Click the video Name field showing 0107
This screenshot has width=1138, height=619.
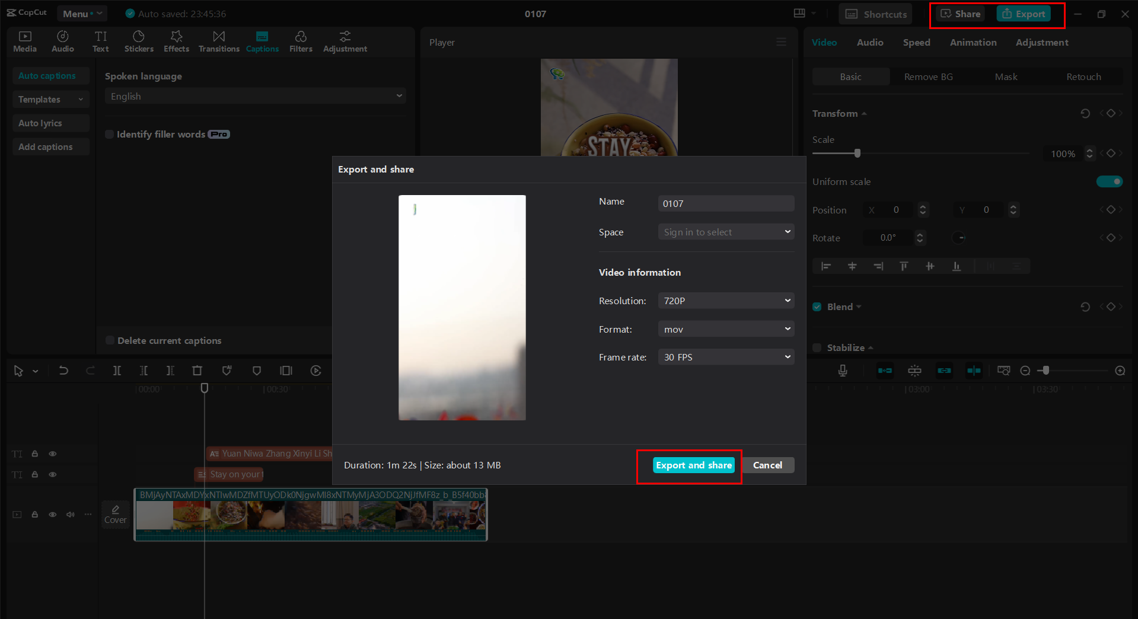click(725, 203)
